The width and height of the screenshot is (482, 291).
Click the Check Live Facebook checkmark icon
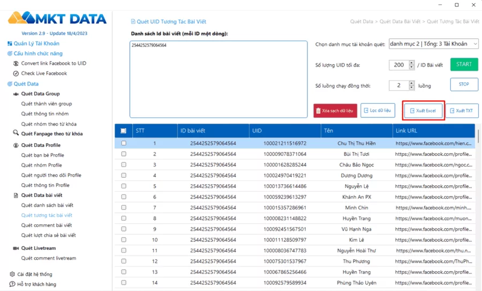16,74
